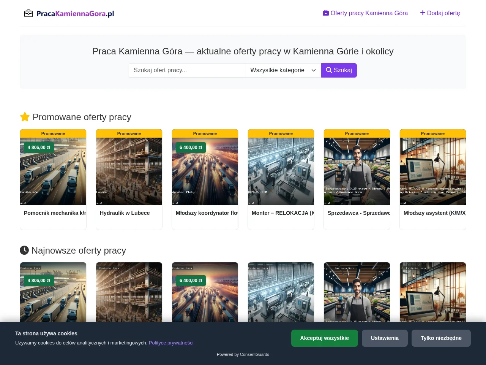Follow the Polityce prywatności link
486x365 pixels.
[x=171, y=343]
